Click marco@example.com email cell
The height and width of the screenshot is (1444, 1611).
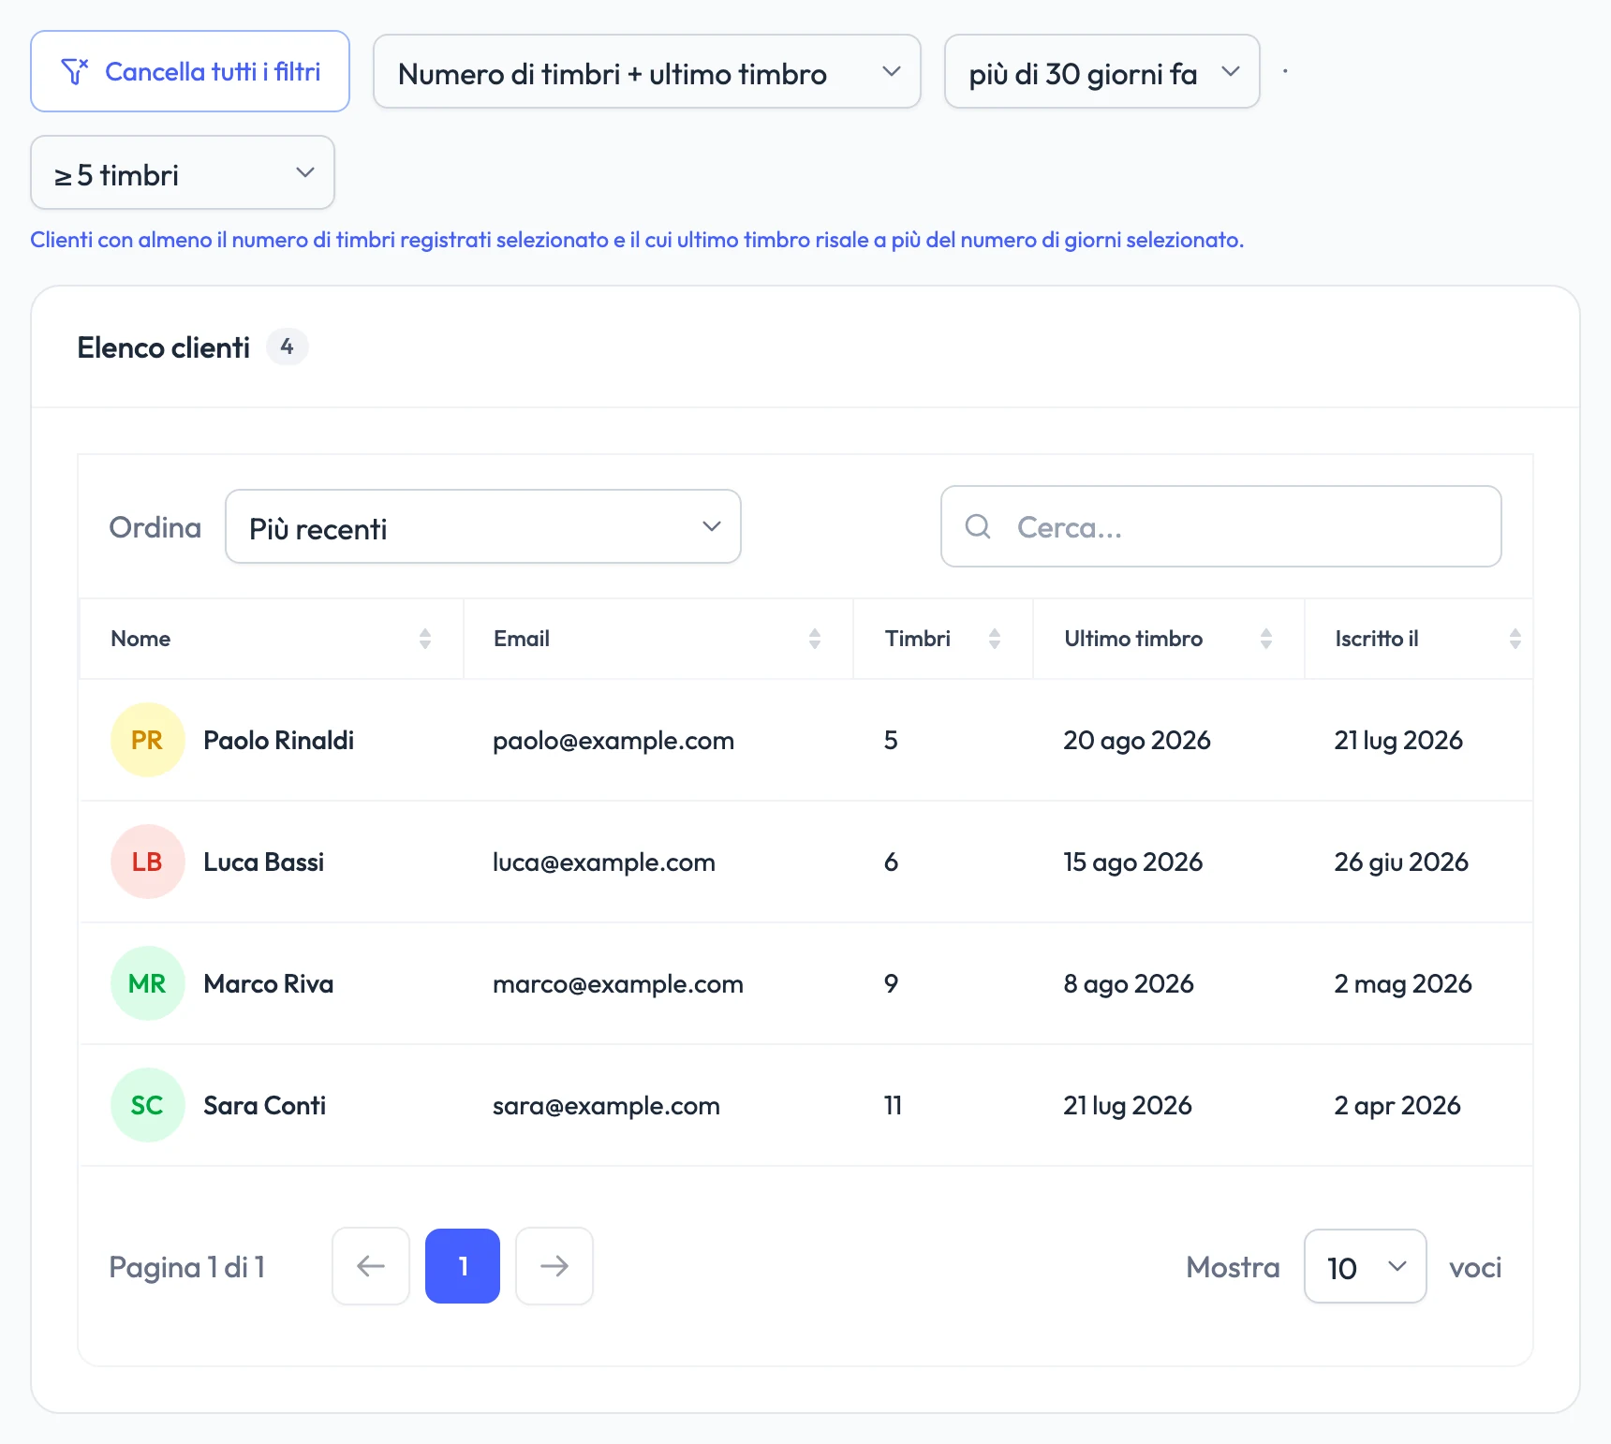(x=618, y=984)
